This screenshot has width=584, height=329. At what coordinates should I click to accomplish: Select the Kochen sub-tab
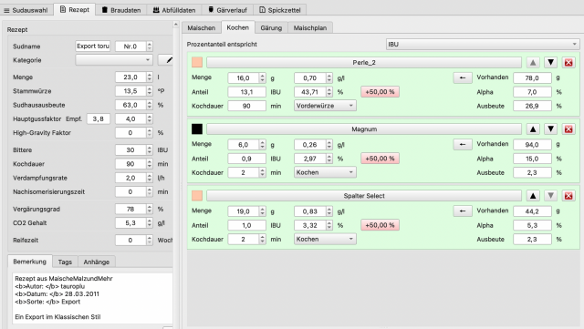[x=237, y=27]
